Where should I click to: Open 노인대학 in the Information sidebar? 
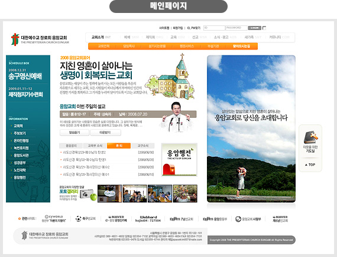pos(20,170)
